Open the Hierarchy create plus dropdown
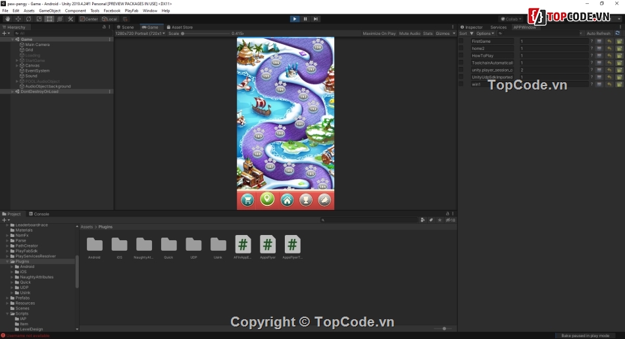 pos(6,33)
